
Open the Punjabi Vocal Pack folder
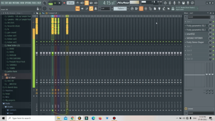coord(17,62)
